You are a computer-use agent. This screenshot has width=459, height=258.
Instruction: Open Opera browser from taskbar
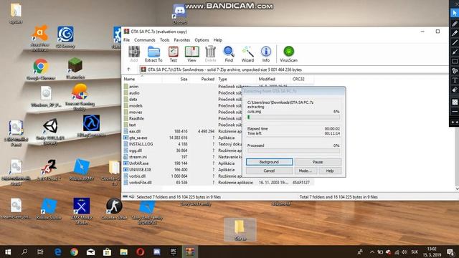click(x=141, y=252)
